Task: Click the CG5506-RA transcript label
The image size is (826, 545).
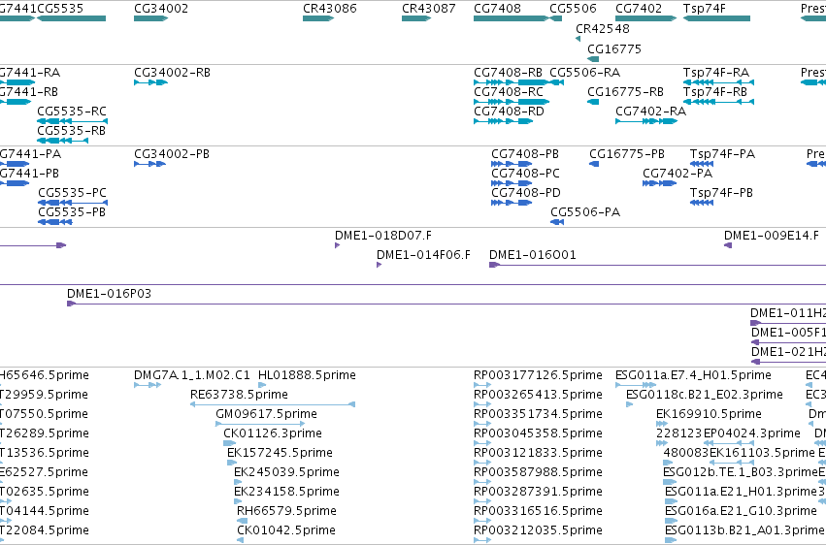Action: click(584, 72)
